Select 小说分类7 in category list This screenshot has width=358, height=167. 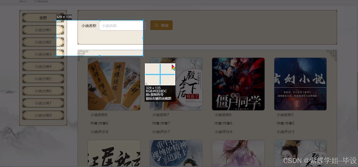43,103
